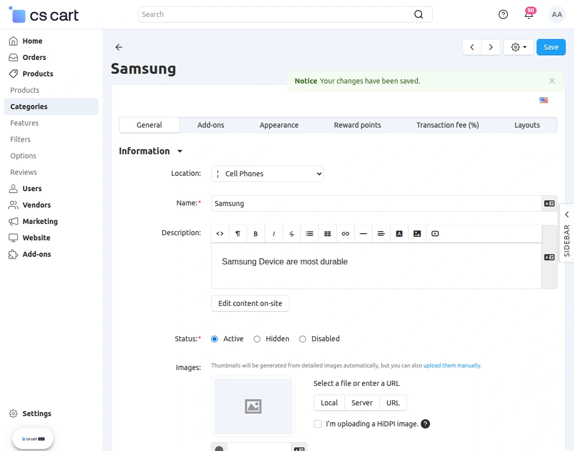The height and width of the screenshot is (451, 574).
Task: Select the Disabled status option
Action: (303, 339)
